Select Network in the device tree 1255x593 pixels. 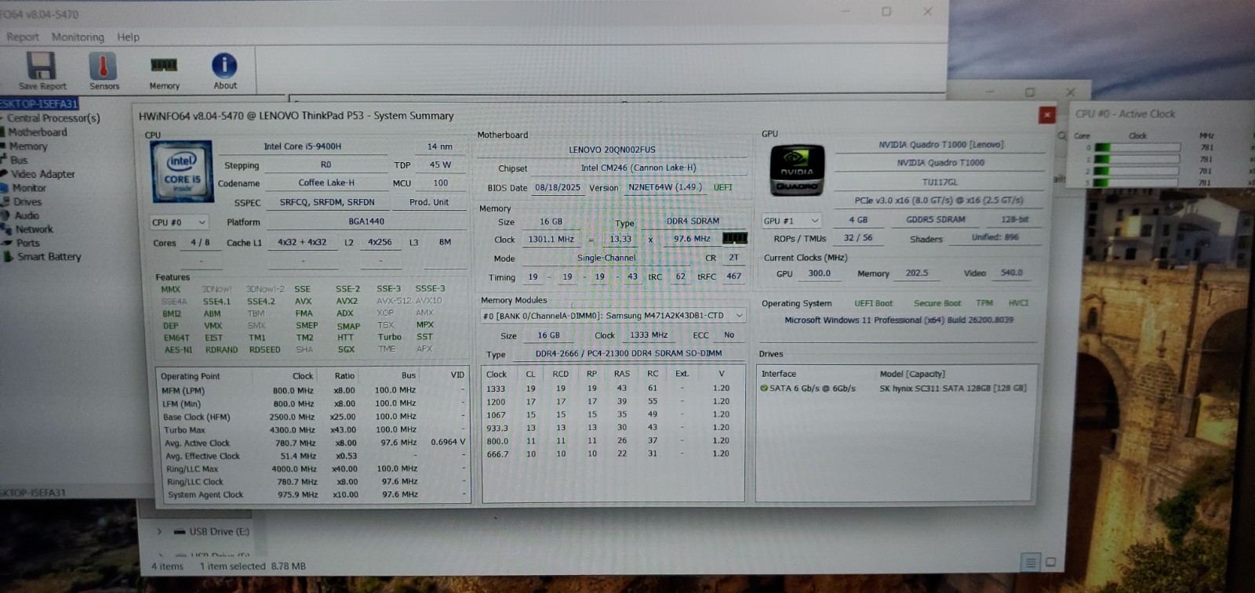point(34,230)
